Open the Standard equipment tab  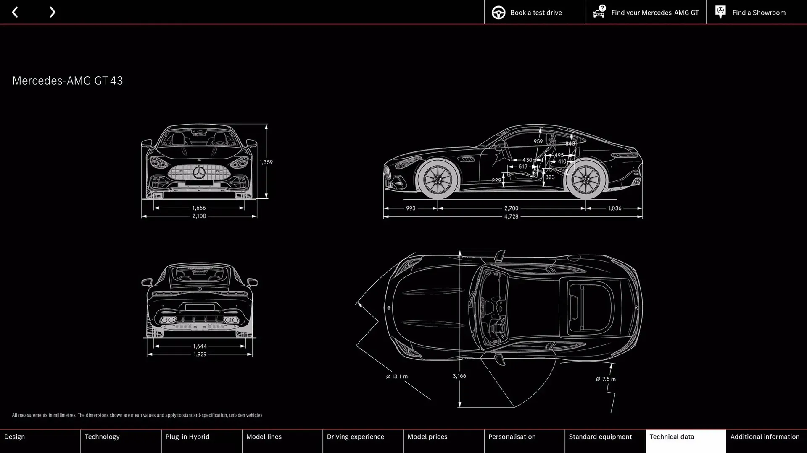pyautogui.click(x=605, y=441)
